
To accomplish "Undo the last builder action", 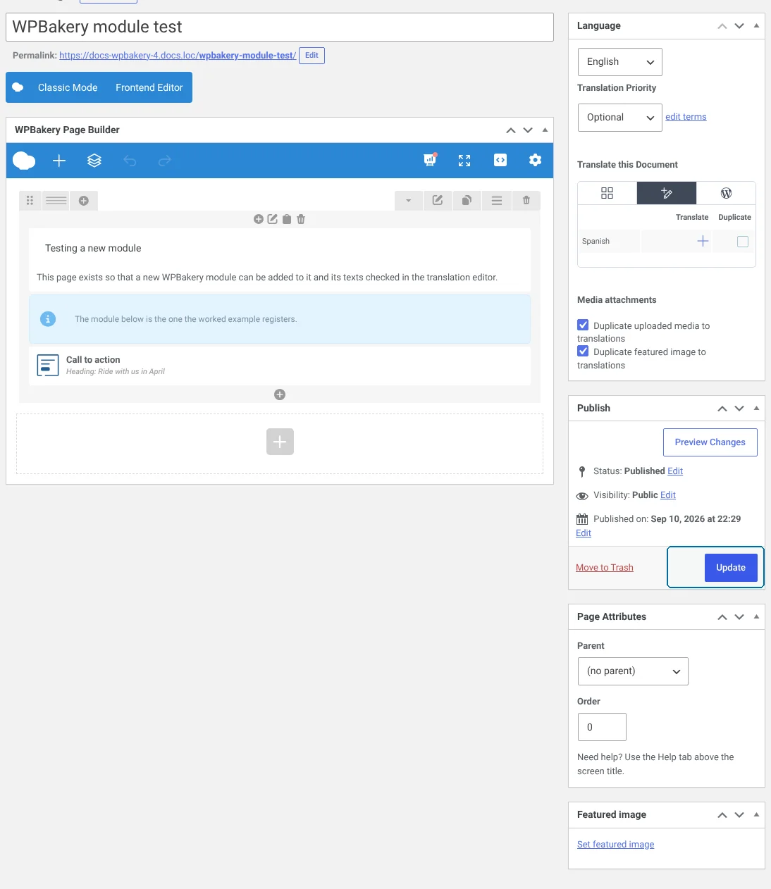I will [130, 161].
